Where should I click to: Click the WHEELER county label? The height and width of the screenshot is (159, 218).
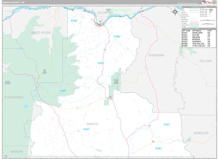click(x=201, y=133)
